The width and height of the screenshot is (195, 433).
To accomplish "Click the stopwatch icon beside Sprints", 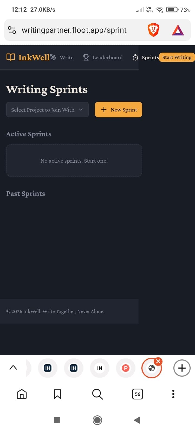I will [135, 57].
